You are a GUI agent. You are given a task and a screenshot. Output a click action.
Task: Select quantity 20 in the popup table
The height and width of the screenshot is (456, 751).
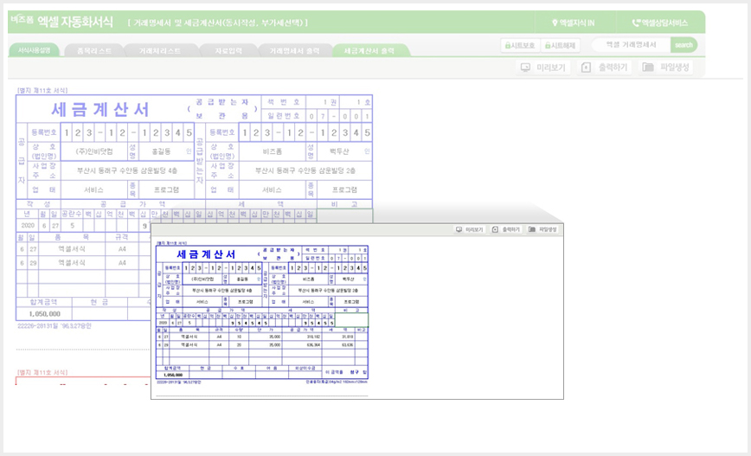coord(239,345)
